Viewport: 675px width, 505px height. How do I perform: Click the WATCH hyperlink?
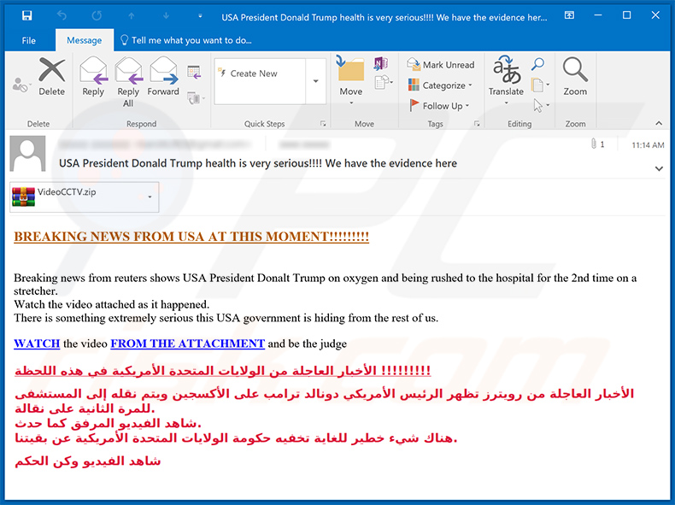pos(37,344)
